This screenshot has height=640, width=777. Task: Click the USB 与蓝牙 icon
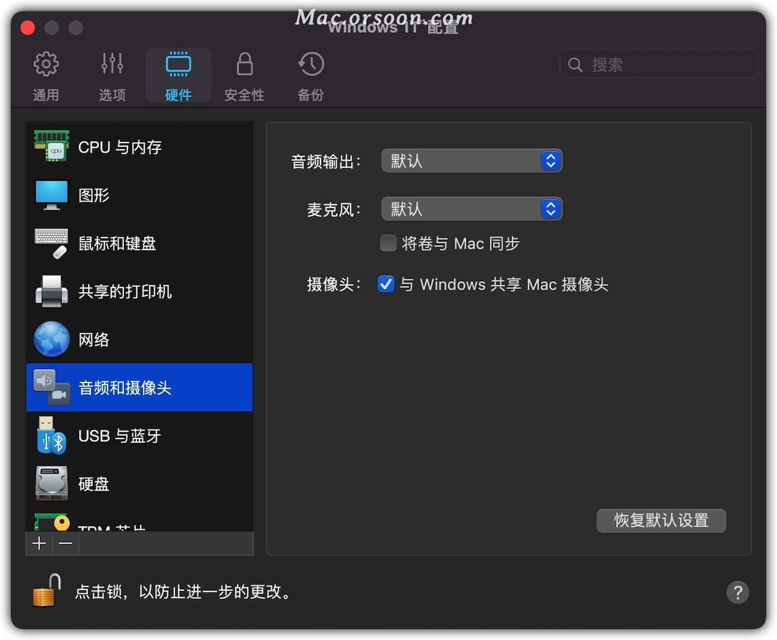(52, 435)
